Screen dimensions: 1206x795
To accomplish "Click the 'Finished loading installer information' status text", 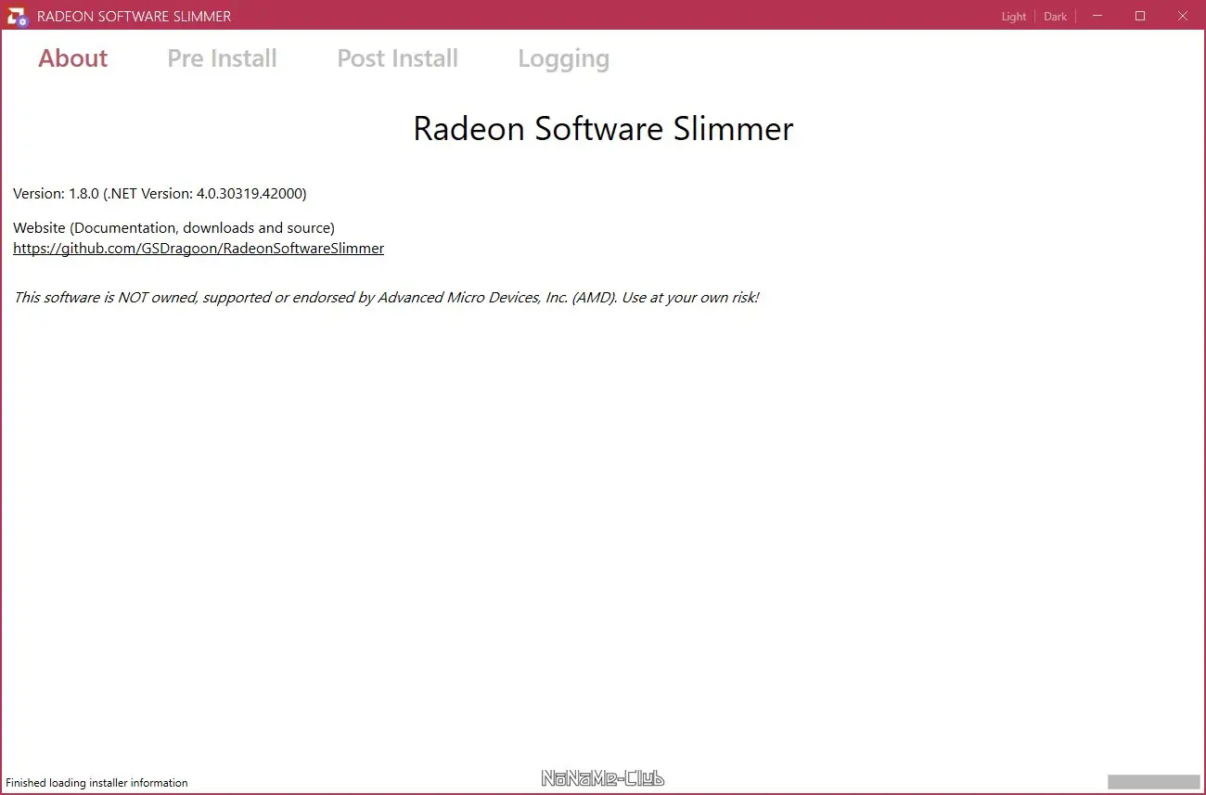I will point(97,783).
